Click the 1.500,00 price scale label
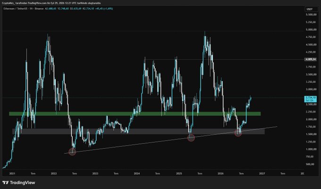The width and height of the screenshot is (321, 189). click(x=311, y=134)
